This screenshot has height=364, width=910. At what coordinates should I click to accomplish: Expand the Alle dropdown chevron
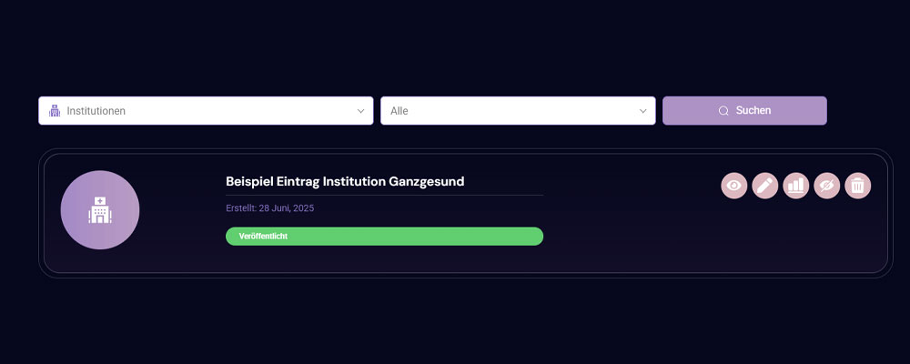click(x=643, y=111)
